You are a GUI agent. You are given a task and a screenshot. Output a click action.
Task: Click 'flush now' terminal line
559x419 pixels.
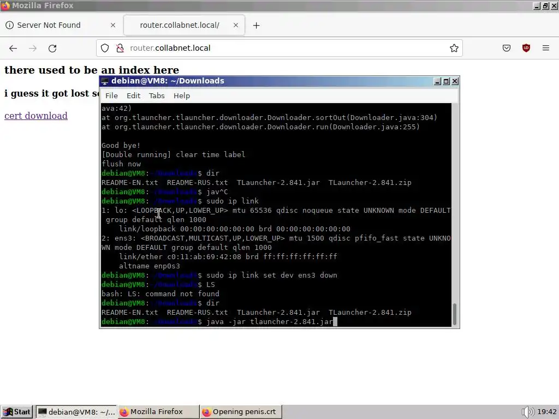(121, 164)
